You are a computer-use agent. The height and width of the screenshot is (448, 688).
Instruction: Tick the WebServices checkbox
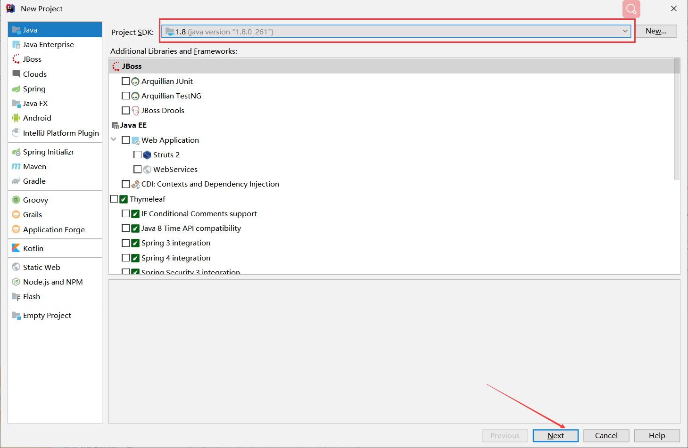[137, 169]
